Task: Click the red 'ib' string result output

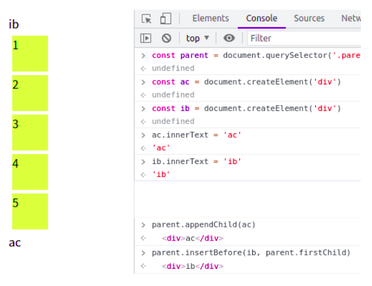Action: point(161,175)
